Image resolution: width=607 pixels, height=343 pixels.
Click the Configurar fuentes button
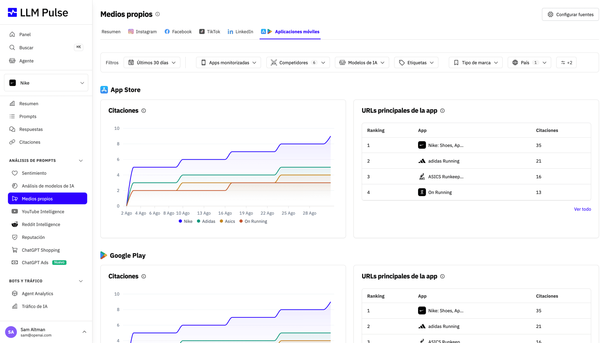(x=570, y=14)
